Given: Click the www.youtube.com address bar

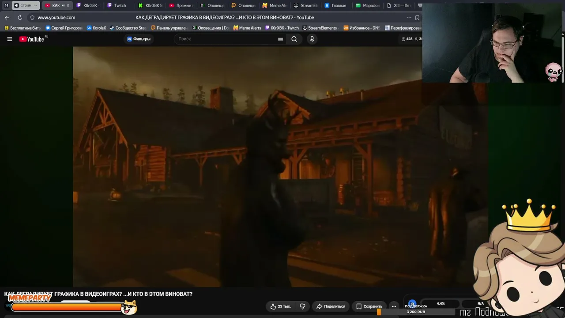Looking at the screenshot, I should click(56, 18).
